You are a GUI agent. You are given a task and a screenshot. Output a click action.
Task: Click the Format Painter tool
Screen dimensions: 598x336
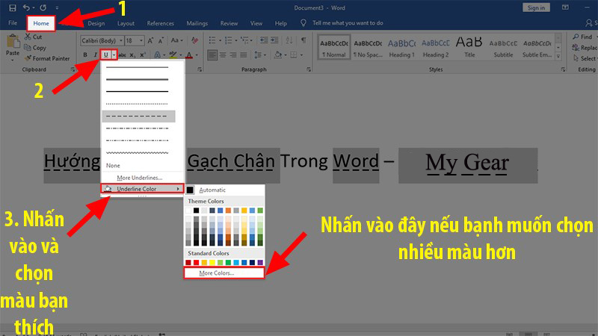click(49, 58)
